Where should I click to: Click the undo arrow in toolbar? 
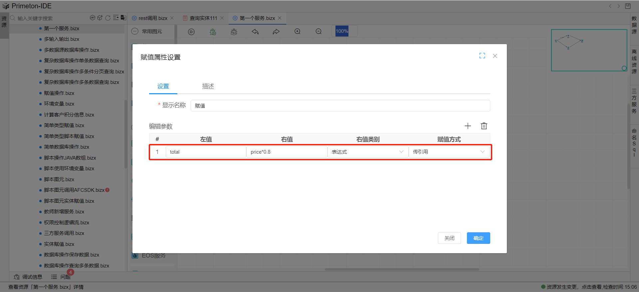(255, 32)
